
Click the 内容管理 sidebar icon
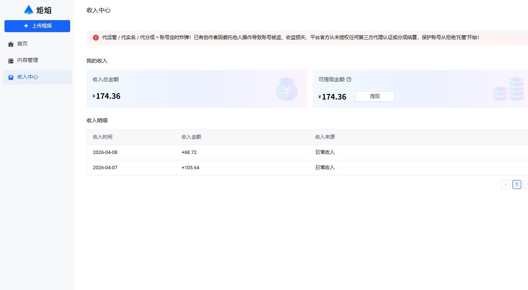click(10, 60)
